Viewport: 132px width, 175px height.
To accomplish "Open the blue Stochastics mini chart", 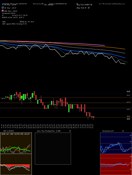I will point(116,143).
